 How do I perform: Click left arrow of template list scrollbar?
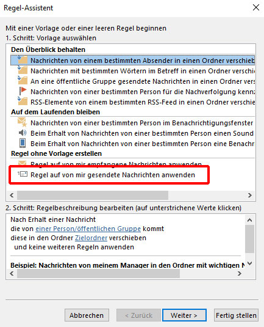[12, 195]
